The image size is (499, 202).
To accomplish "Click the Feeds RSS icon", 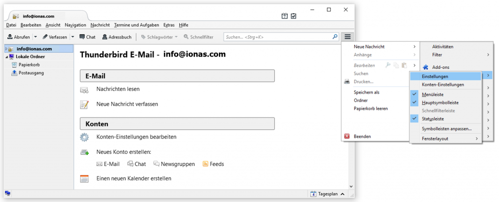I will coord(205,164).
